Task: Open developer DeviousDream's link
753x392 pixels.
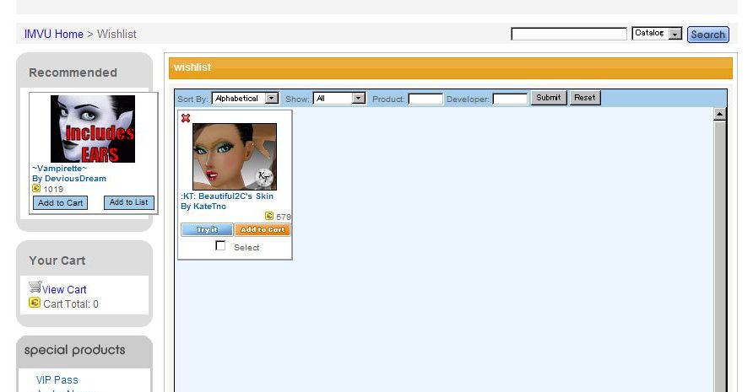Action: pyautogui.click(x=75, y=179)
